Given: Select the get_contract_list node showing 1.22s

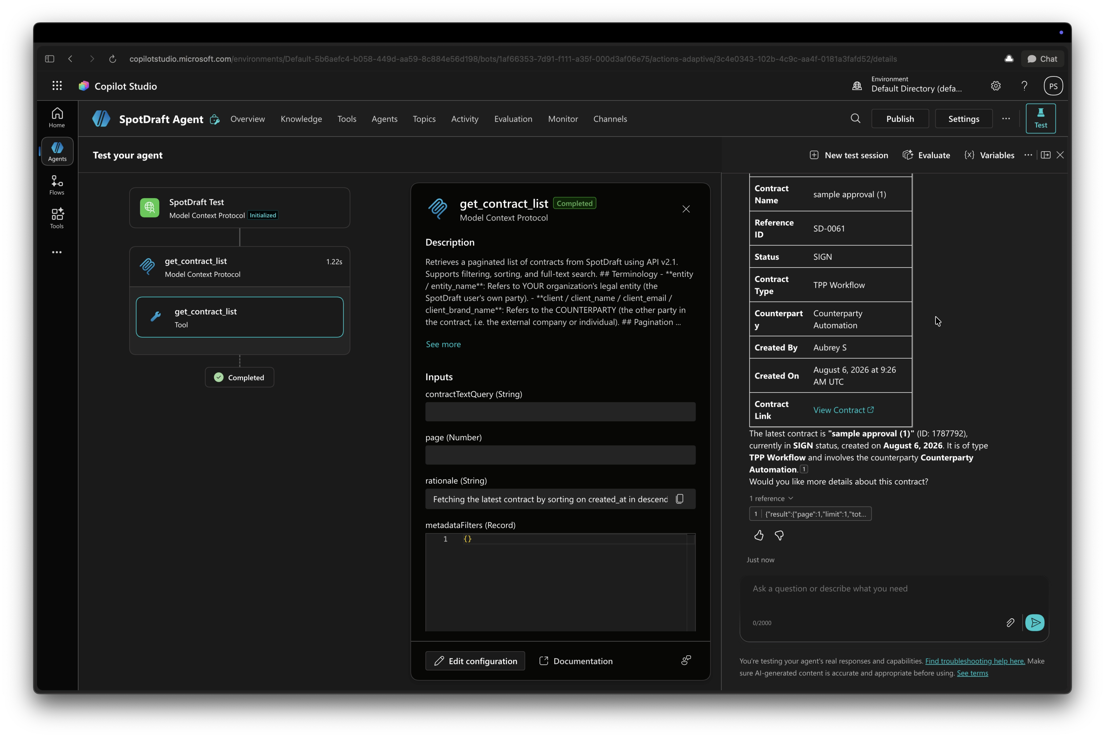Looking at the screenshot, I should (x=240, y=267).
